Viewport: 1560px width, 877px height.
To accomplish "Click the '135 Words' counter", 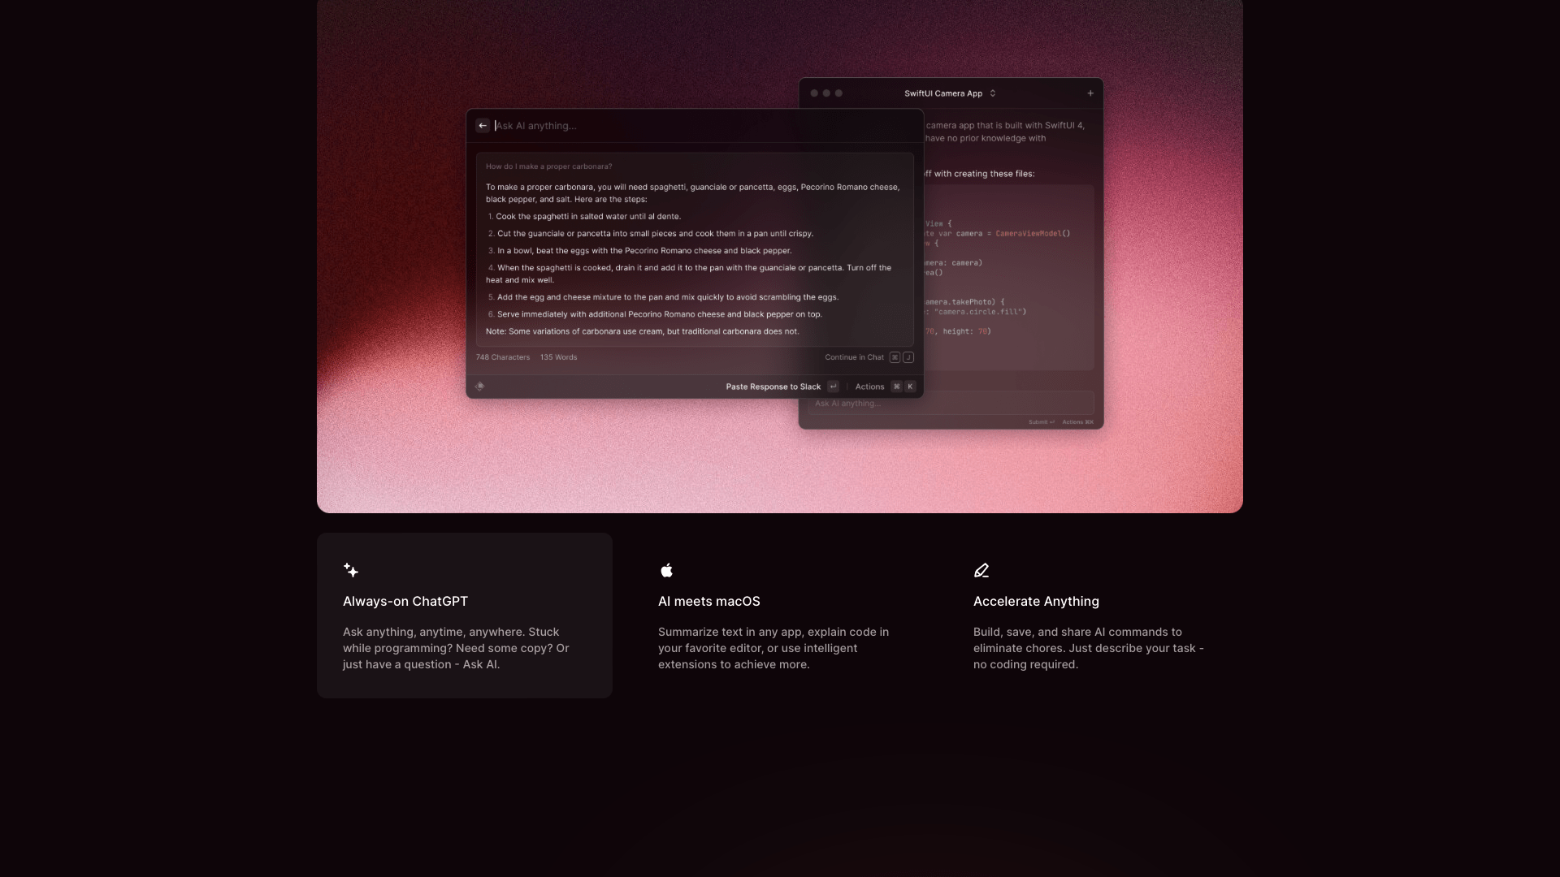I will coord(558,357).
